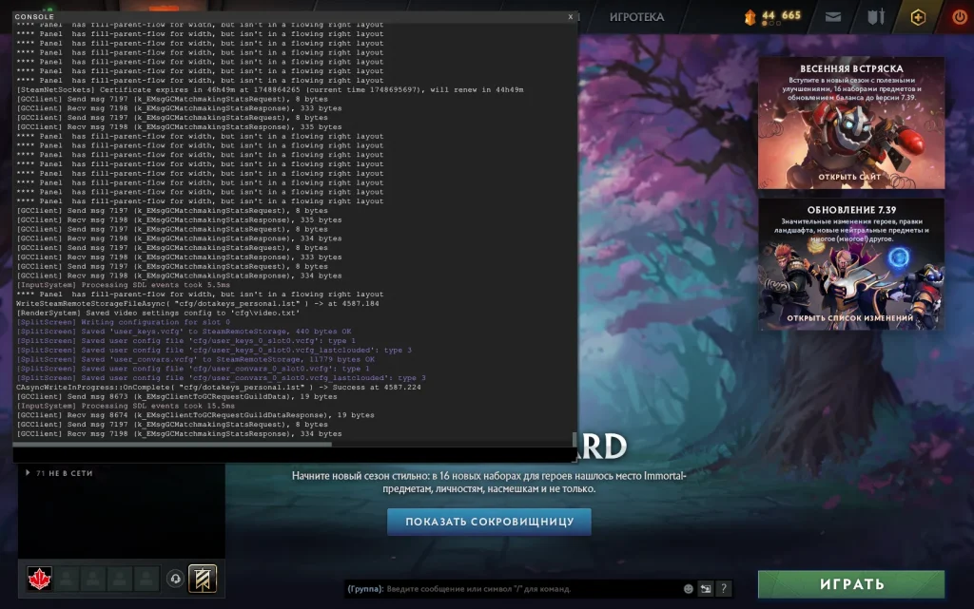The width and height of the screenshot is (974, 609).
Task: Click '[SplitScreen] Writing configuration for slot 0' line
Action: coord(123,322)
